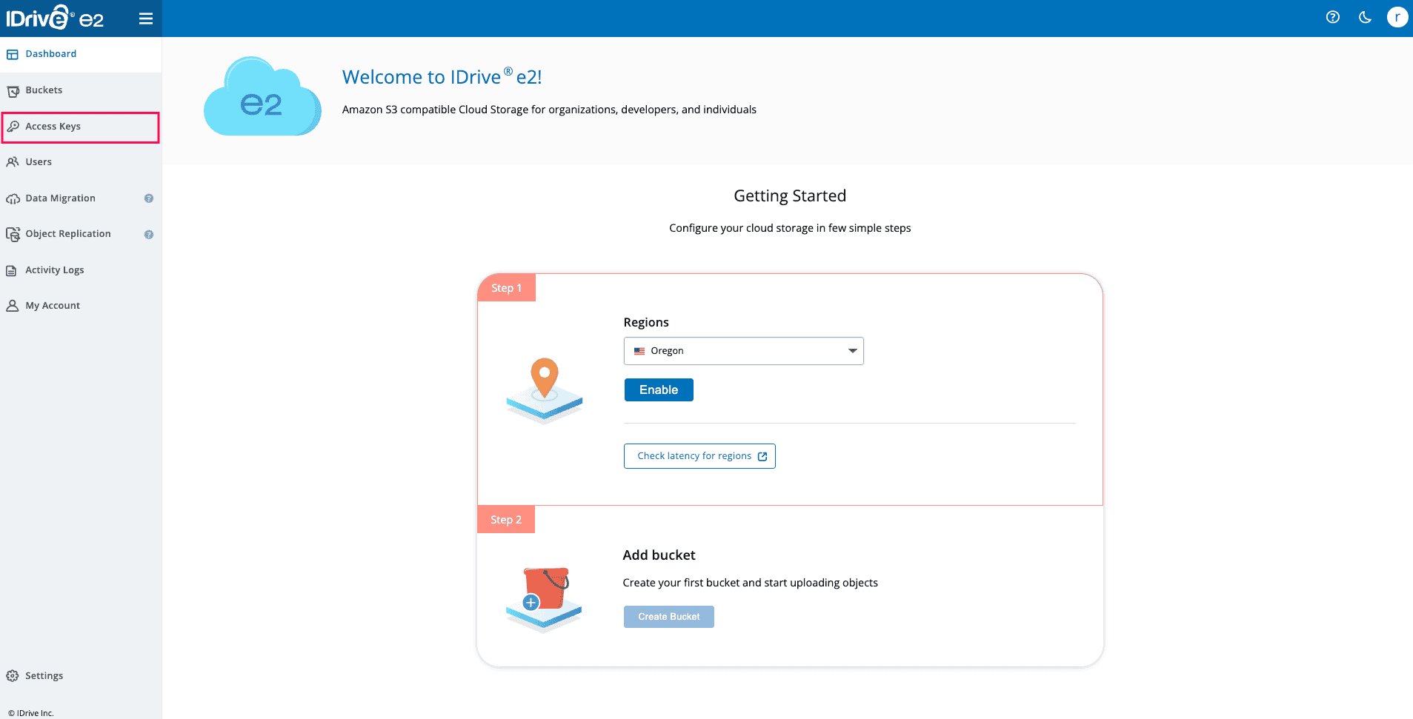Open the Check latency for regions link

[x=699, y=455]
